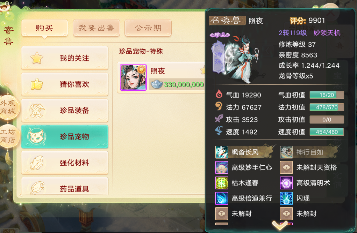
Task: Open the 工坊商店 side button
Action: [8, 136]
